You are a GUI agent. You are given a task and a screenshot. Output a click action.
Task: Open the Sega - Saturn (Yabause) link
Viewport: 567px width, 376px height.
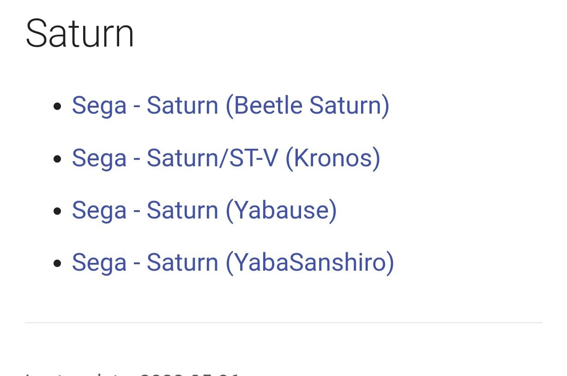[204, 210]
